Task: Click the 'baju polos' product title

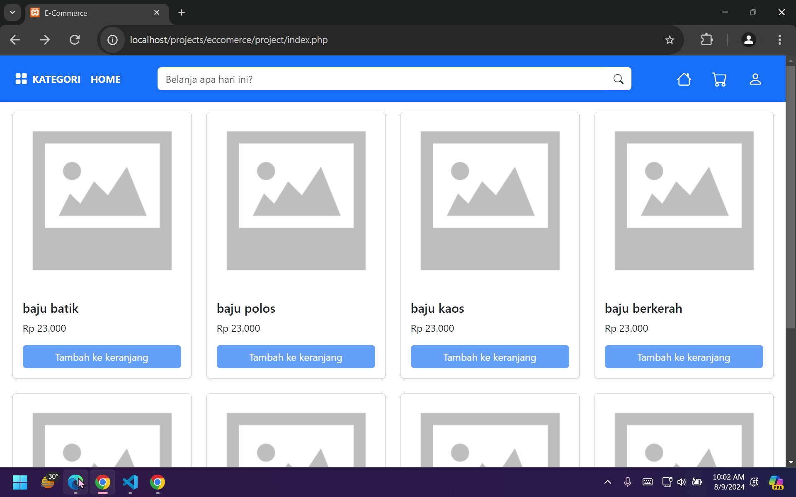Action: point(246,309)
